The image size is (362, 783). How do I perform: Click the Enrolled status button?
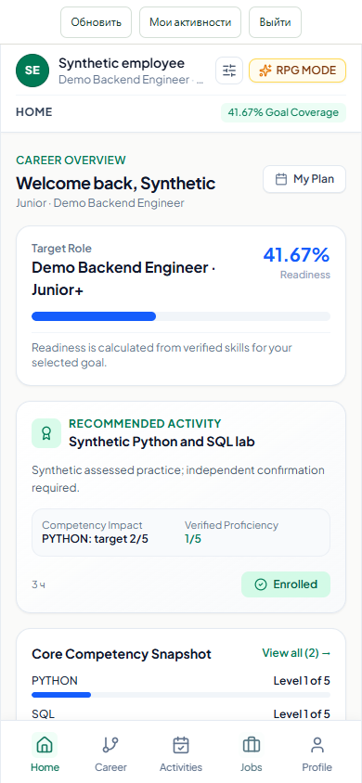click(x=286, y=584)
